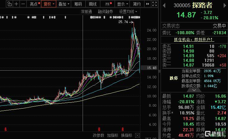
Task: Switch to 简约 simple mode
Action: tap(137, 4)
